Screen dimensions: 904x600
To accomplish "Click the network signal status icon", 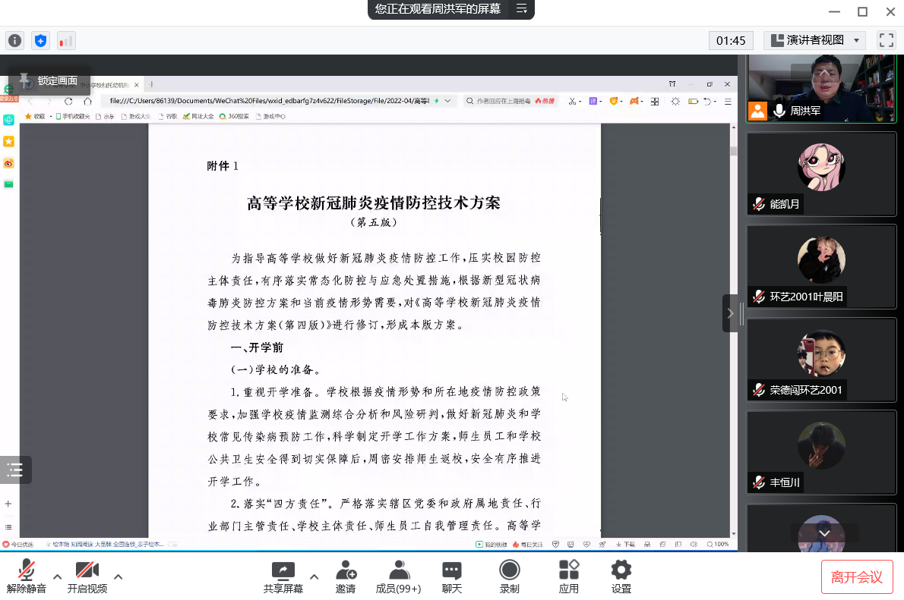I will 66,40.
